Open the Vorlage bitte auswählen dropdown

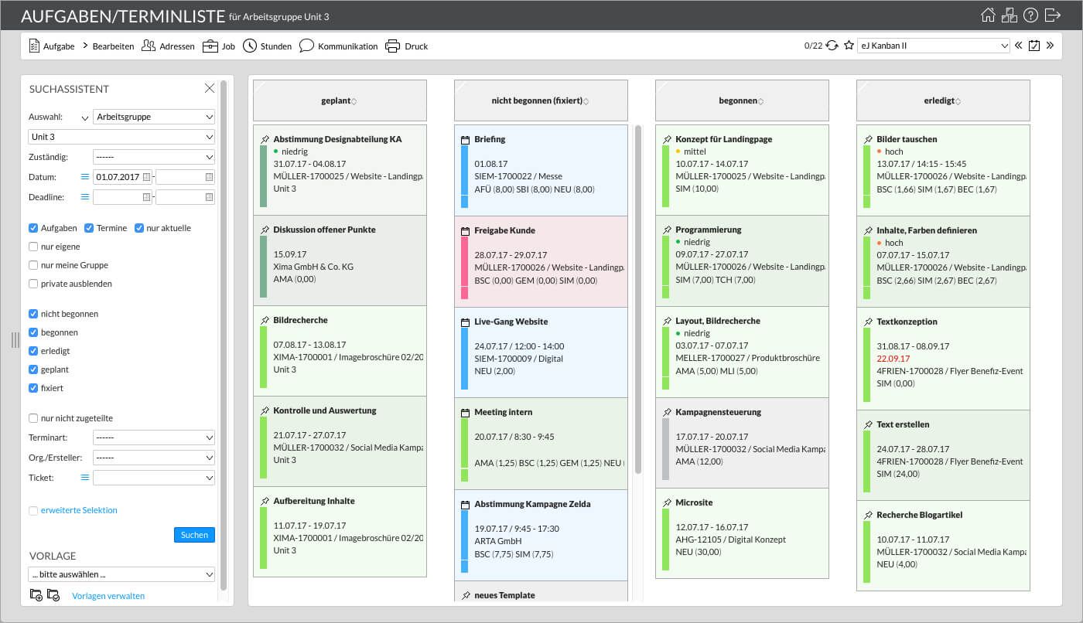(x=122, y=574)
